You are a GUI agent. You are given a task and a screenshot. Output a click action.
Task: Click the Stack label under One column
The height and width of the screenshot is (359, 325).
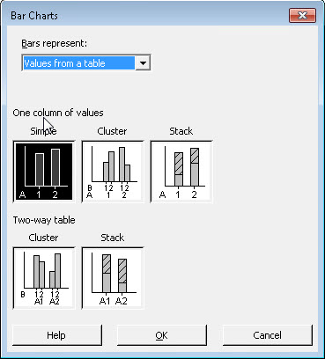point(181,131)
